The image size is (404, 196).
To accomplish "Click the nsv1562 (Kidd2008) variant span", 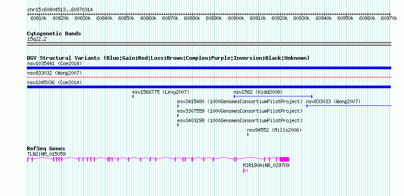I will coord(273,96).
